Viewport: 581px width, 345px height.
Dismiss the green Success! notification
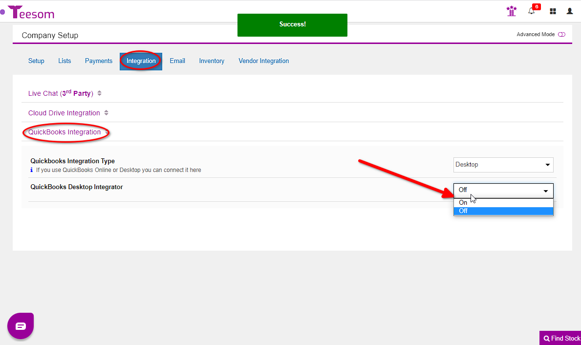pos(292,25)
